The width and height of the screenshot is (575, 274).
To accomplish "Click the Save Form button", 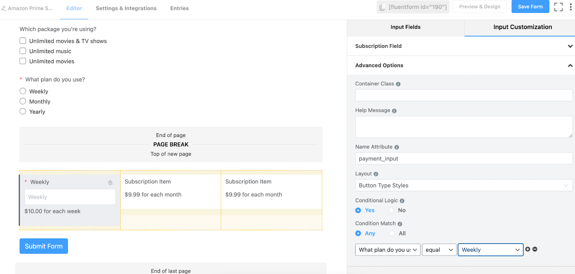I will pos(530,7).
